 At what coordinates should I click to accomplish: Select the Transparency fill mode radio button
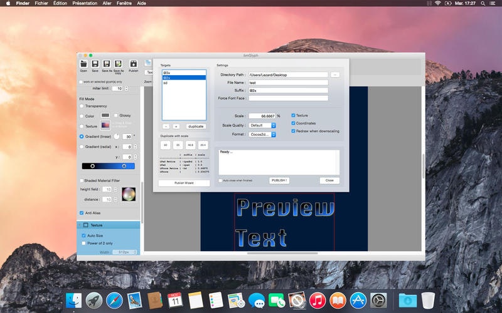tap(82, 106)
